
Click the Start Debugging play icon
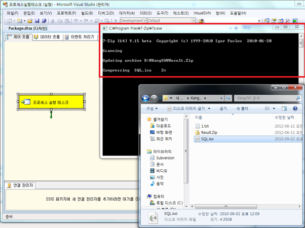[116, 21]
